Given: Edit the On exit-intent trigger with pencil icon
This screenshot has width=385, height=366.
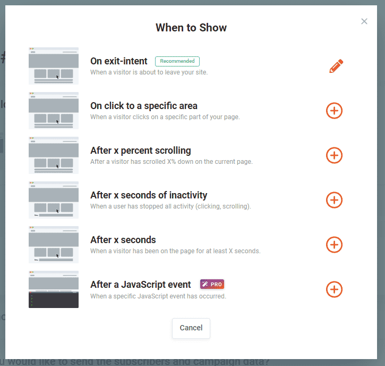Looking at the screenshot, I should (x=336, y=66).
